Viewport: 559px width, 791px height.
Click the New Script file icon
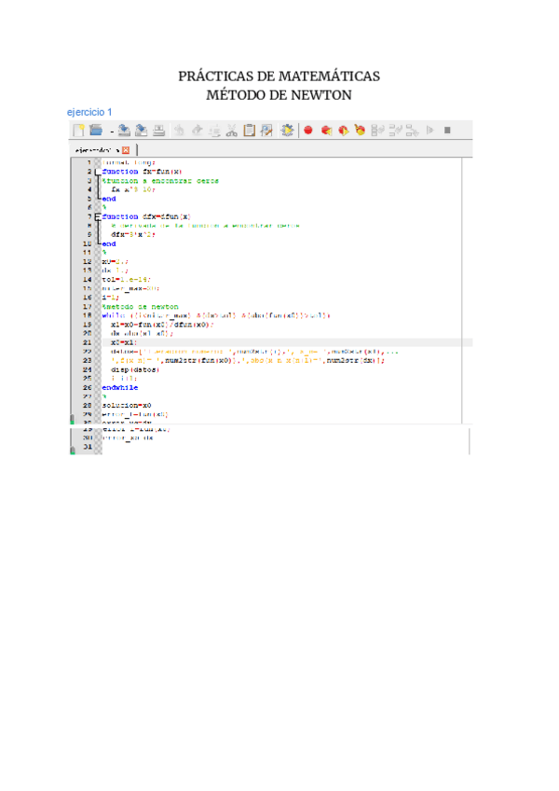click(x=79, y=131)
